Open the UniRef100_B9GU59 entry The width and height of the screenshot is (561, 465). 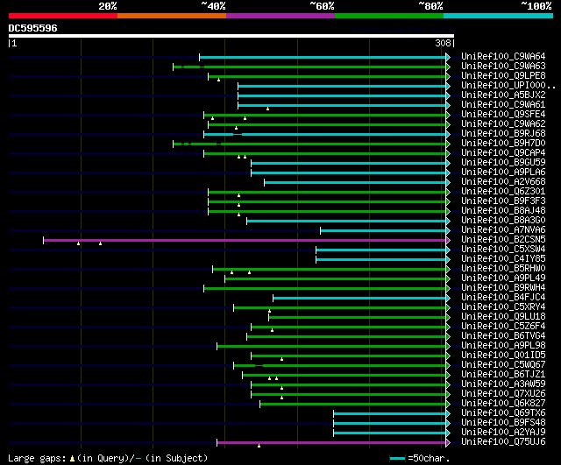(503, 163)
